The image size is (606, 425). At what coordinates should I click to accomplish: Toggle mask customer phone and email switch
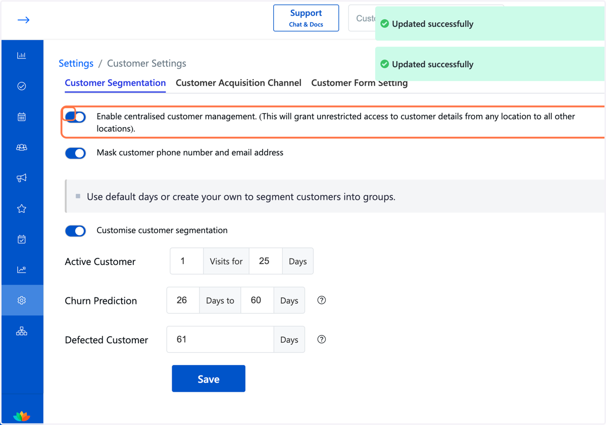click(76, 153)
